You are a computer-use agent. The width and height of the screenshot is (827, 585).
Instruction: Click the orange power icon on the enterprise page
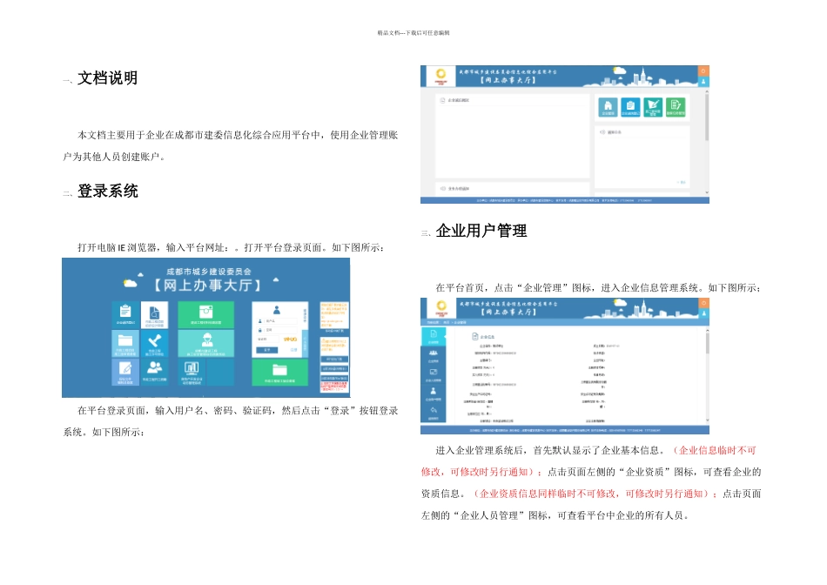[x=703, y=303]
